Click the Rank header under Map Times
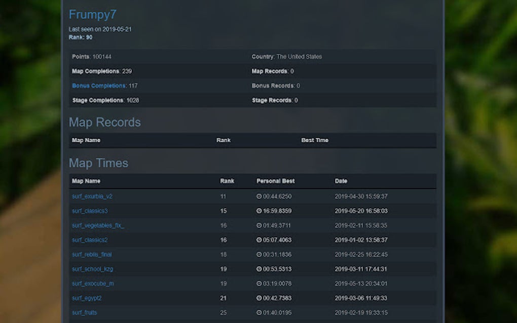Image resolution: width=517 pixels, height=323 pixels. click(x=227, y=181)
